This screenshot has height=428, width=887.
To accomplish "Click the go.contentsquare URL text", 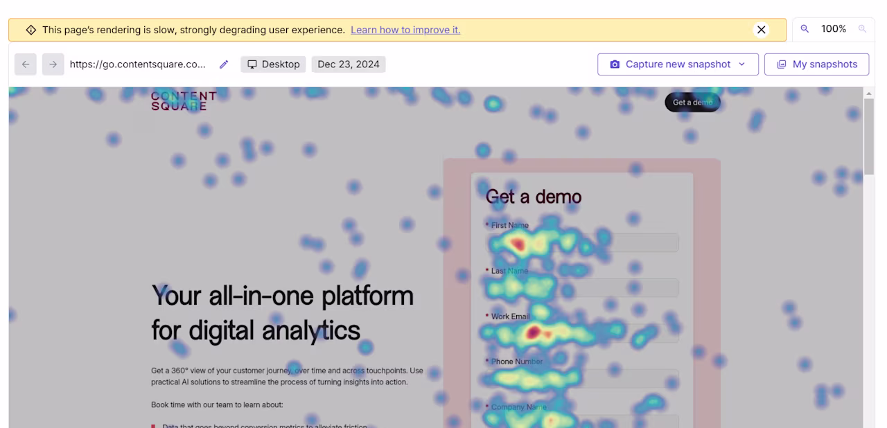I will pos(138,64).
